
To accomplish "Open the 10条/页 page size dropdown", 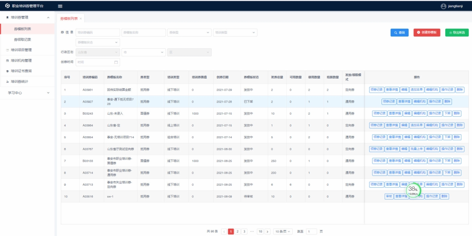I will [x=283, y=232].
